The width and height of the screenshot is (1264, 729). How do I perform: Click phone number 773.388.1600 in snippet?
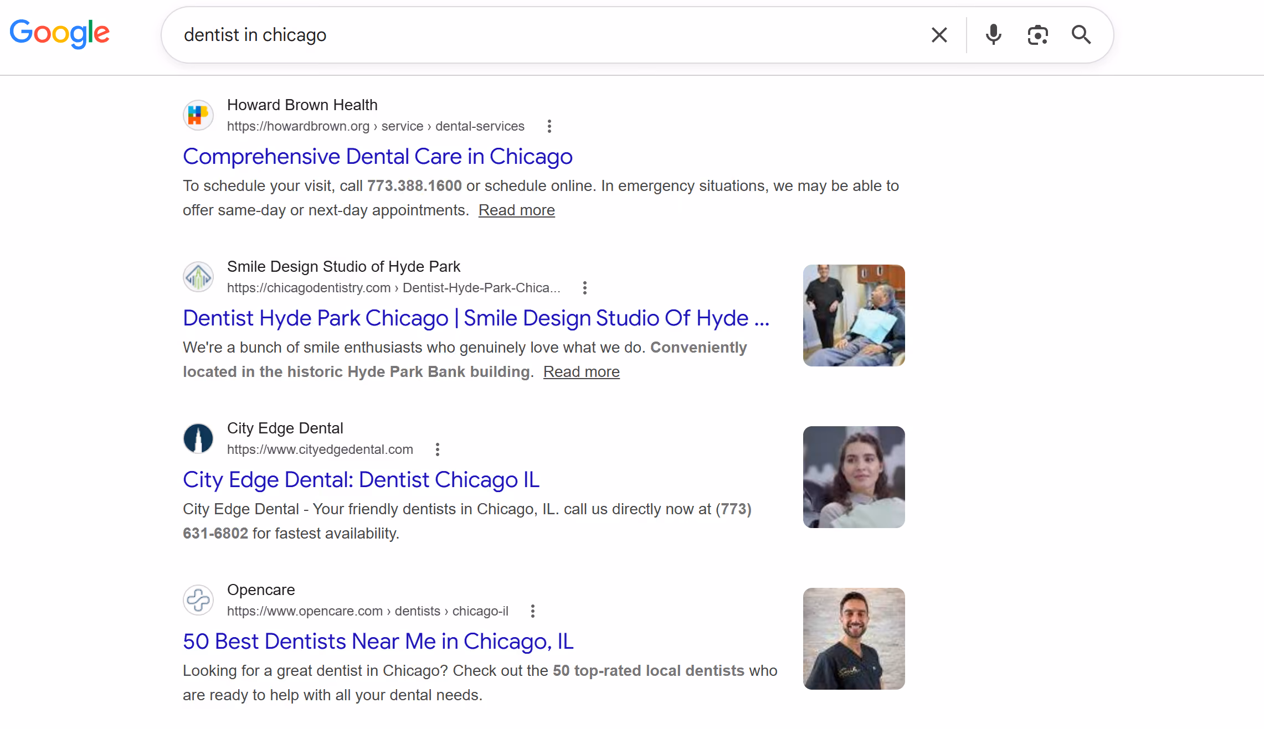[414, 186]
